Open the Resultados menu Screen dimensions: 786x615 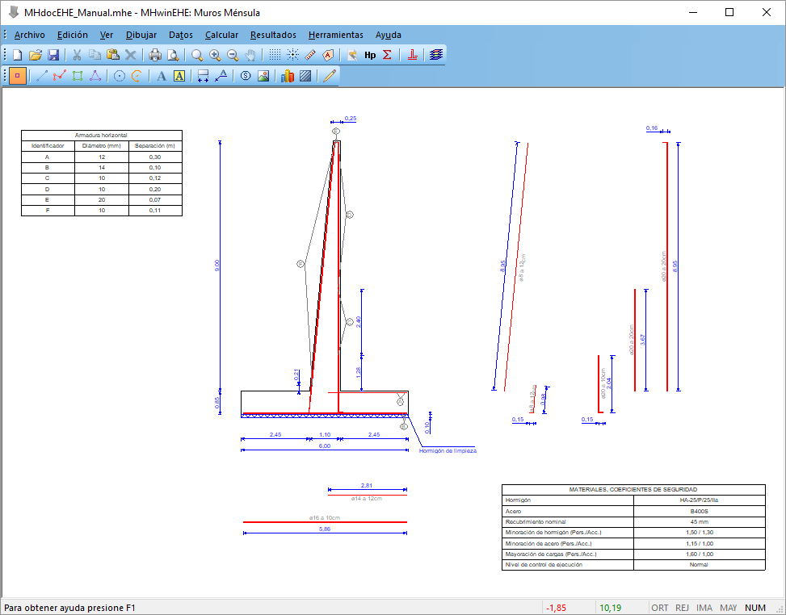point(273,35)
